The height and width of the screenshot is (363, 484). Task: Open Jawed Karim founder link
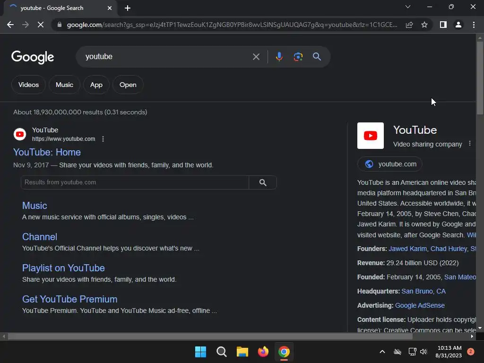pyautogui.click(x=407, y=249)
